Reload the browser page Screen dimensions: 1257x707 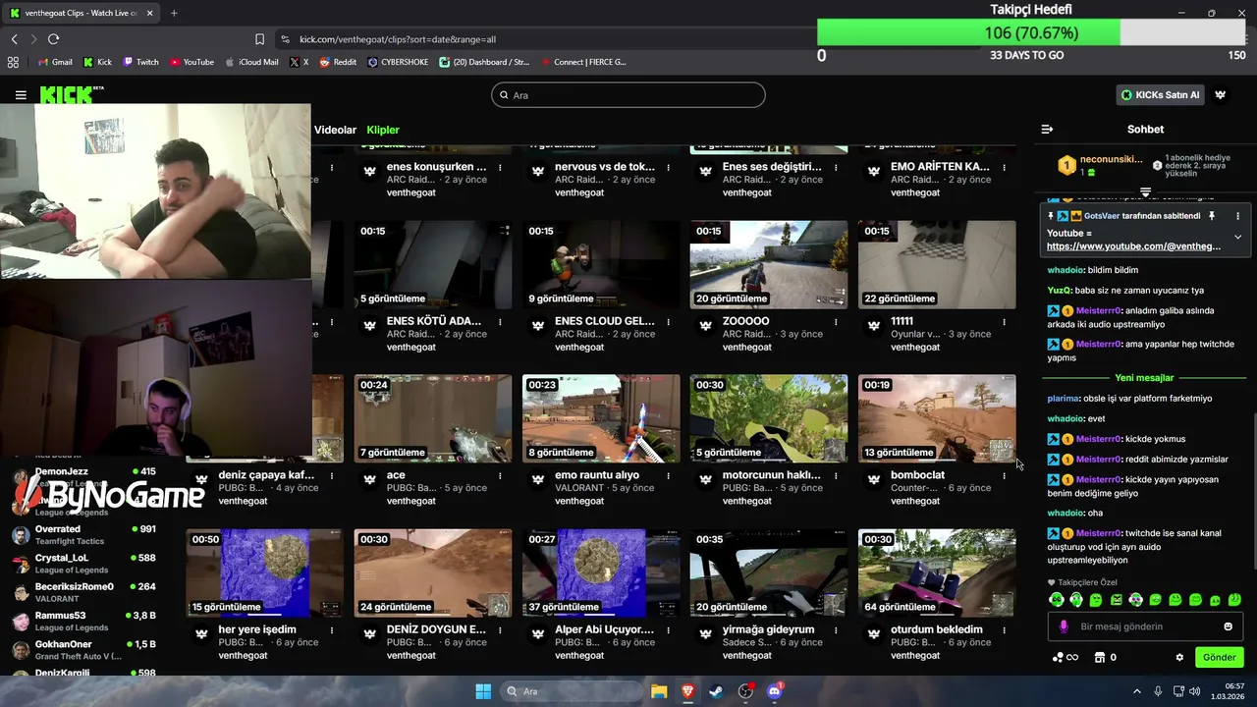[x=53, y=39]
